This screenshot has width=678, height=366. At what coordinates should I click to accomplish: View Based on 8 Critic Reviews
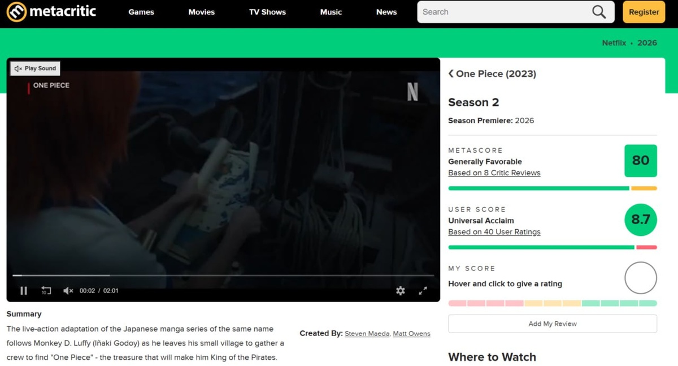[x=494, y=173]
